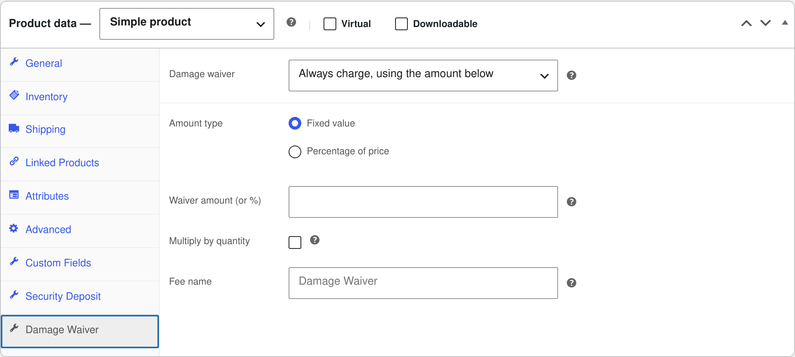Open the Attributes tab

click(80, 198)
